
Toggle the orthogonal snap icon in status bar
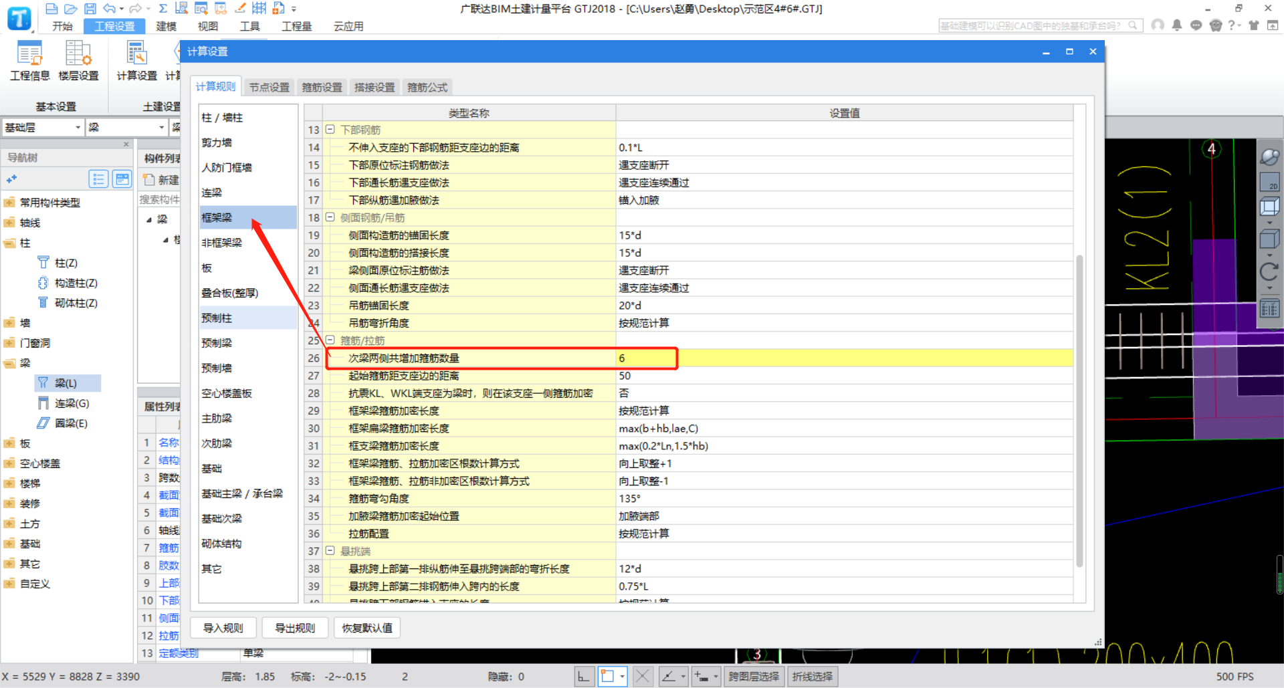pos(583,677)
